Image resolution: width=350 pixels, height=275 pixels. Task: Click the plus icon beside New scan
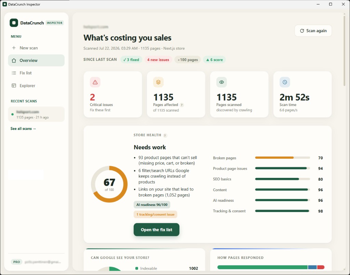(14, 48)
